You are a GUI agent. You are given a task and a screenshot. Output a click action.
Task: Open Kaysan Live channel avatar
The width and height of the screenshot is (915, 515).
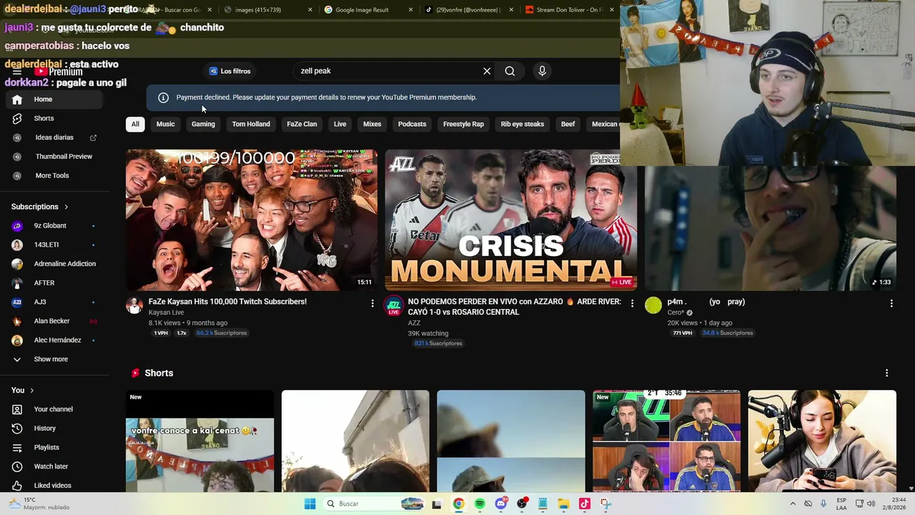coord(134,305)
